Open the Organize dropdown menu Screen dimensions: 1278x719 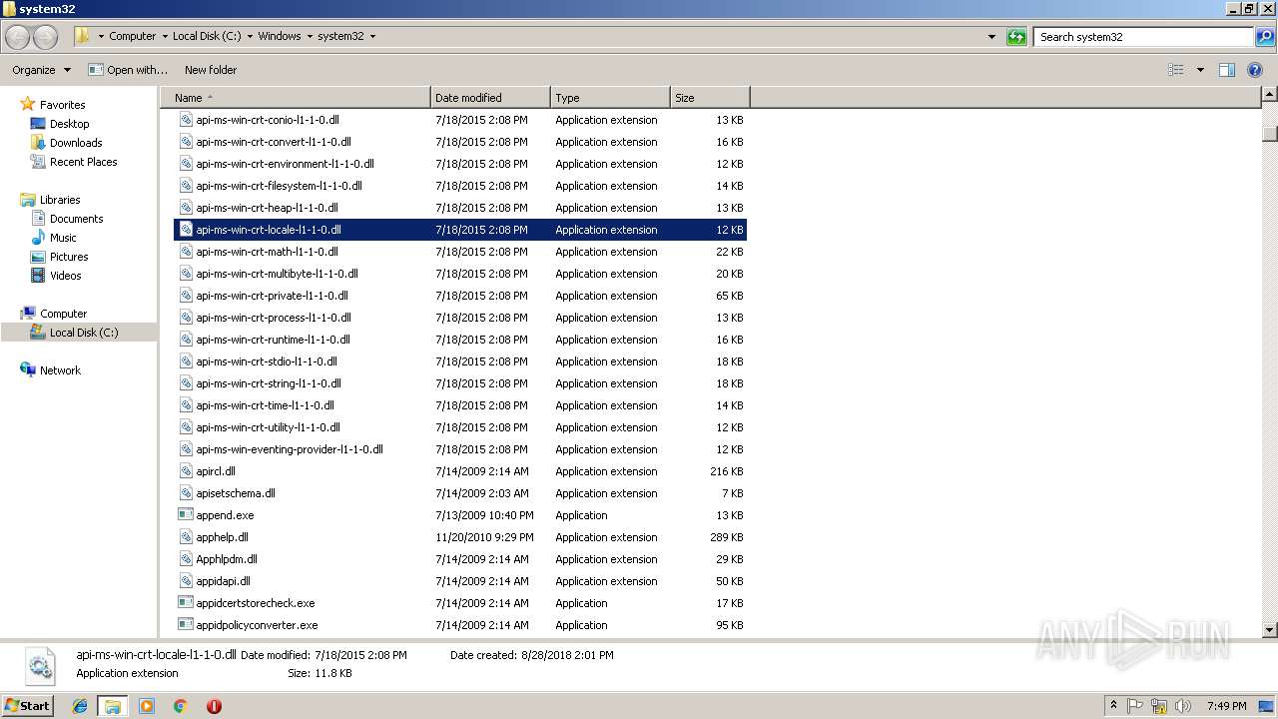[x=41, y=70]
